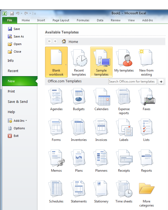Switch to the Home ribbon tab
This screenshot has width=168, height=210.
[26, 20]
